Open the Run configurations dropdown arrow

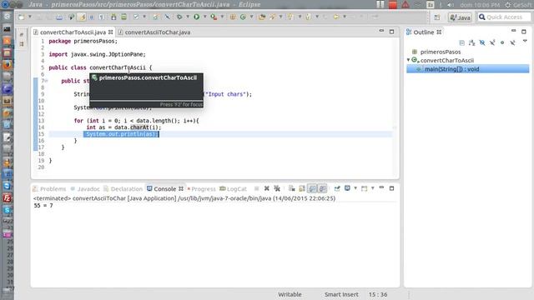(204, 17)
